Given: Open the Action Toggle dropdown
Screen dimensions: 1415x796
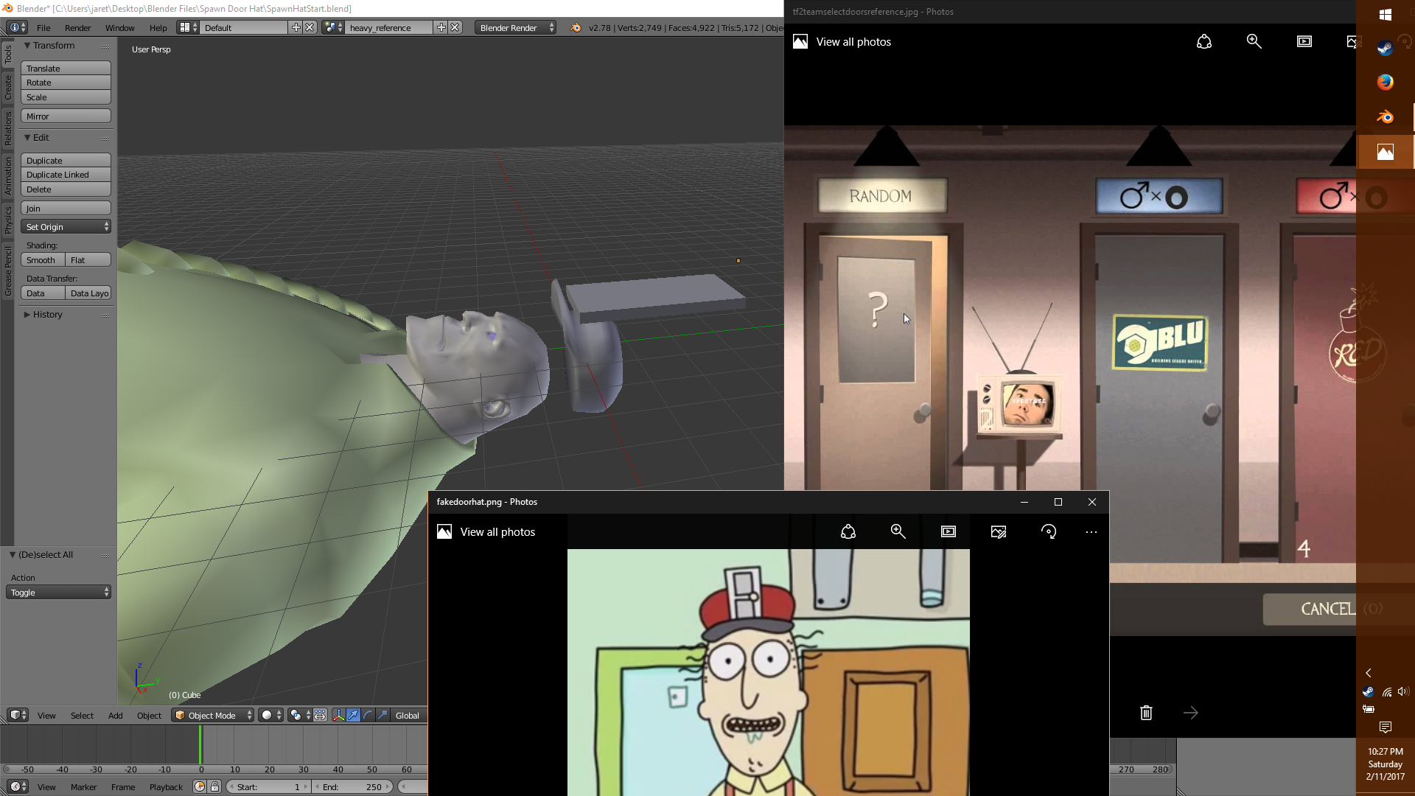Looking at the screenshot, I should (58, 593).
